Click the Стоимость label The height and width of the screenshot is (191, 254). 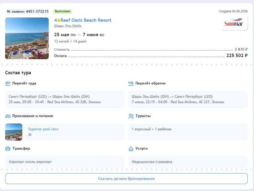pos(62,49)
